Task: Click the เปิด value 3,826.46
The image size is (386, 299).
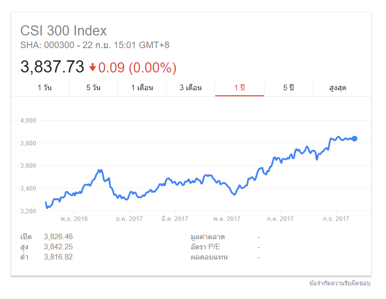Action: 58,237
